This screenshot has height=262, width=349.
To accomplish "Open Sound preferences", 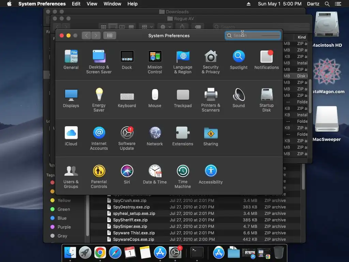I will tap(239, 98).
